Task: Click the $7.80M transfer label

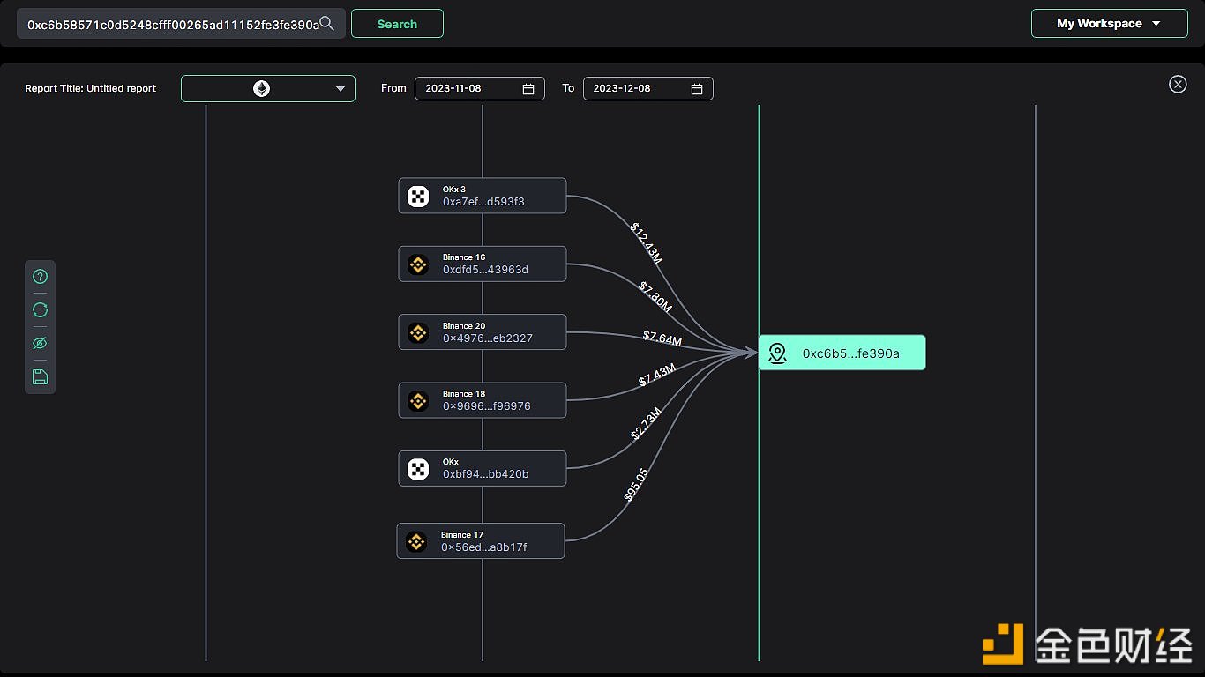Action: click(x=655, y=297)
